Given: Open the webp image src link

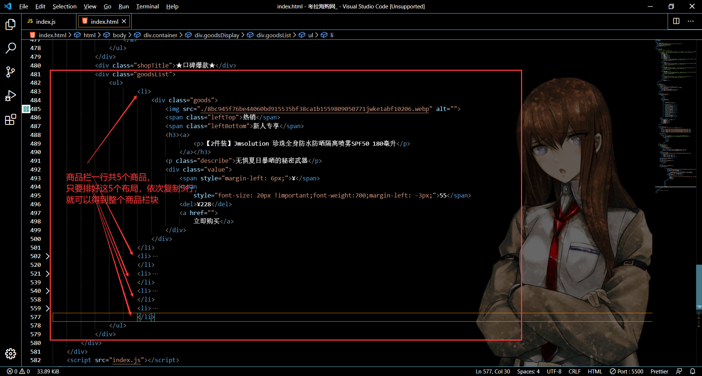Looking at the screenshot, I should tap(315, 109).
